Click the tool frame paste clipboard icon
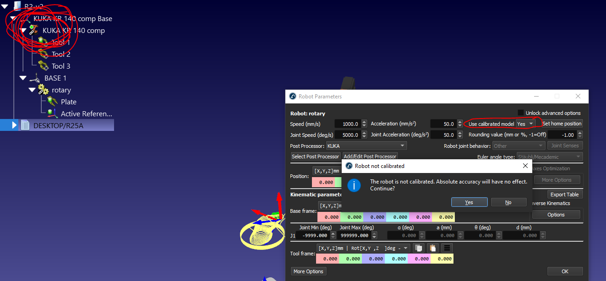The width and height of the screenshot is (606, 281). tap(432, 248)
